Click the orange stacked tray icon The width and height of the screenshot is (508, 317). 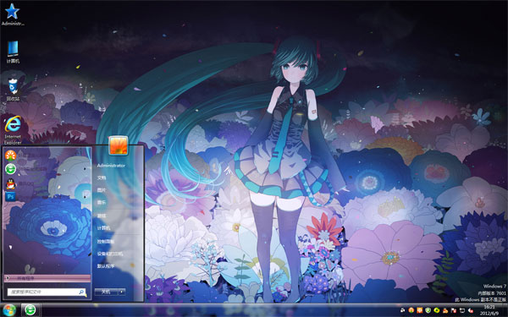point(445,310)
